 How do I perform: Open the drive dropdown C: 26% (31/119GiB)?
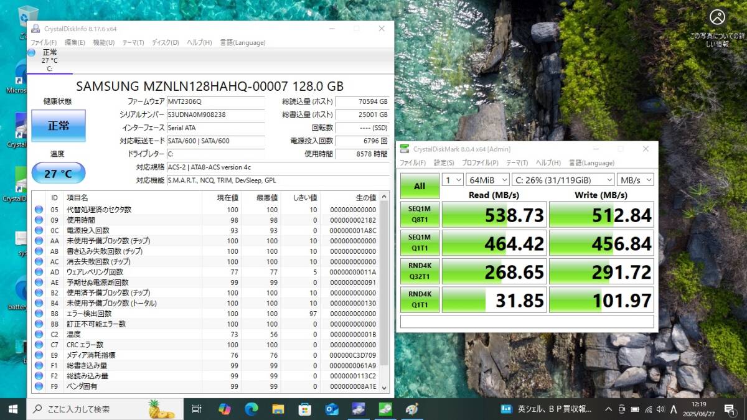point(562,180)
